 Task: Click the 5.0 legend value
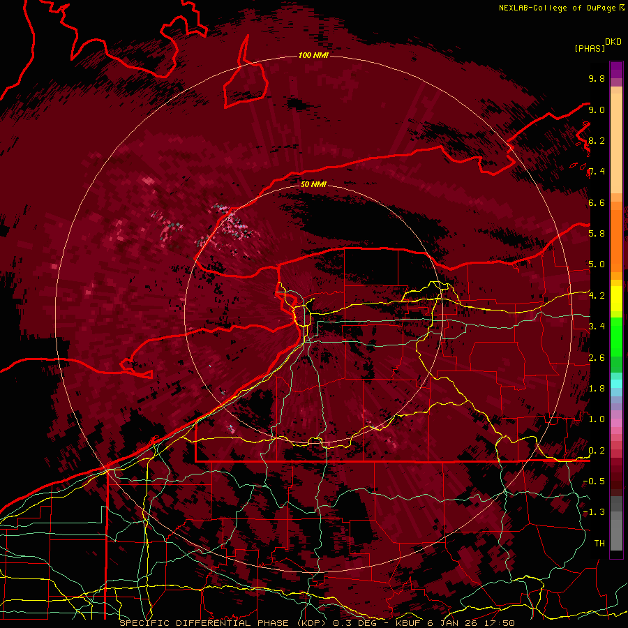597,264
